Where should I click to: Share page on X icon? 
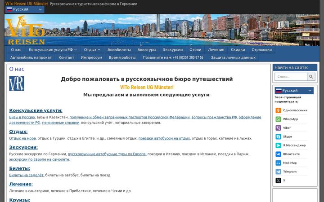[x=278, y=180]
